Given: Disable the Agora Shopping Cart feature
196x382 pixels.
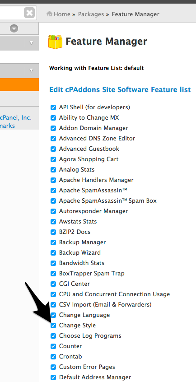Looking at the screenshot, I should click(x=53, y=159).
